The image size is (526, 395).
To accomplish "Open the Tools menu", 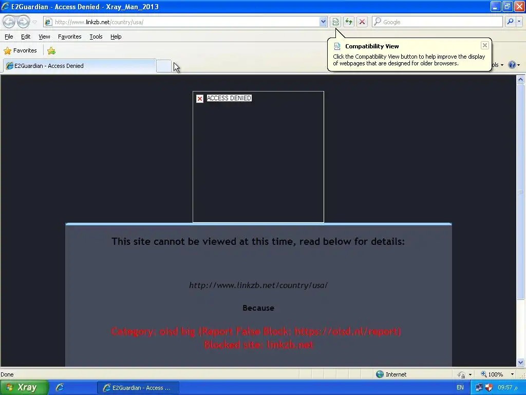I will [96, 37].
